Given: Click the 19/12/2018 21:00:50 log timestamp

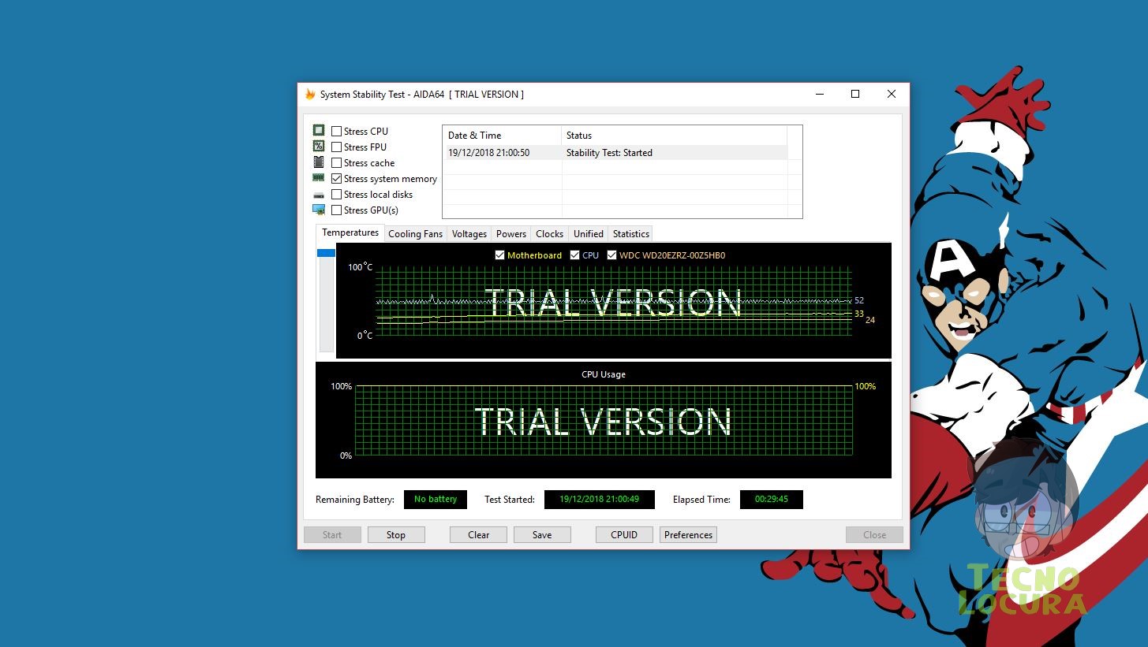Looking at the screenshot, I should click(488, 153).
